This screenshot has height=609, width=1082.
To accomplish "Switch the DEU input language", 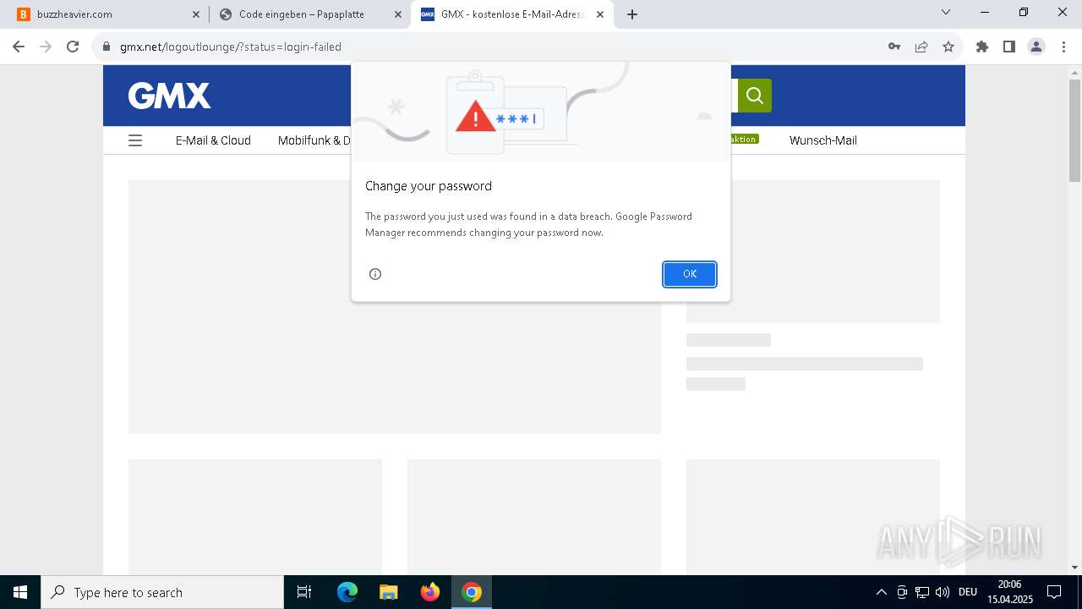I will coord(968,592).
